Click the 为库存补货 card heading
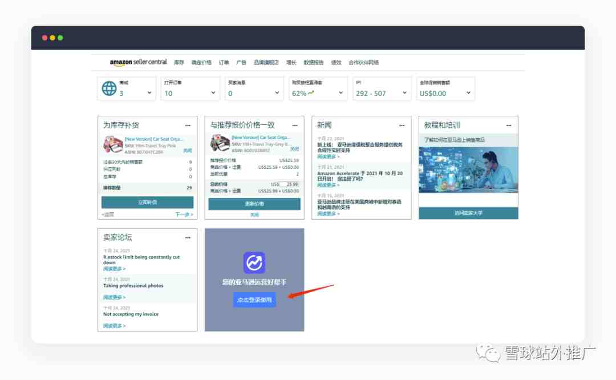Viewport: 616px width, 380px height. coord(121,125)
